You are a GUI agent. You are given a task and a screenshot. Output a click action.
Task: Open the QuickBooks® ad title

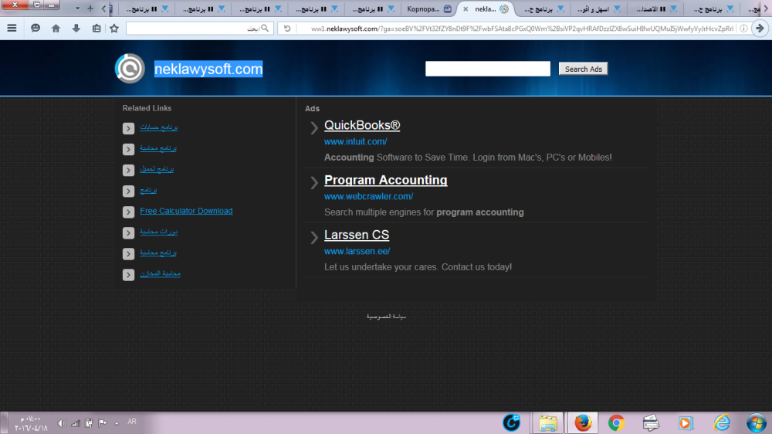pyautogui.click(x=362, y=125)
